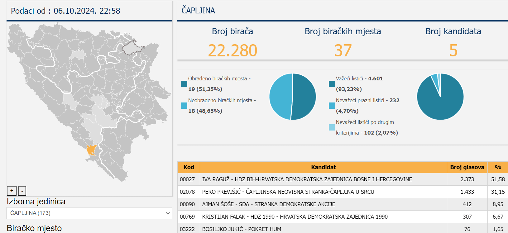Screen dimensions: 508x233
Task: Select the IVA RAGUŽ candidate row
Action: click(307, 179)
